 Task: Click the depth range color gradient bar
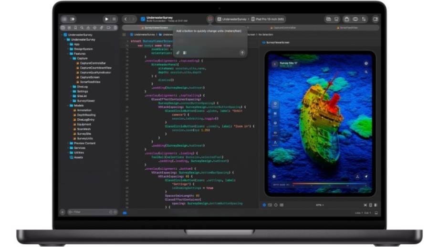pos(330,184)
